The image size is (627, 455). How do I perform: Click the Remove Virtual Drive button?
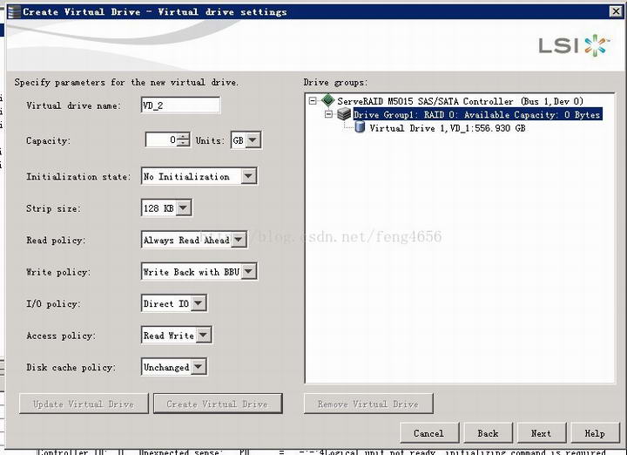point(368,404)
